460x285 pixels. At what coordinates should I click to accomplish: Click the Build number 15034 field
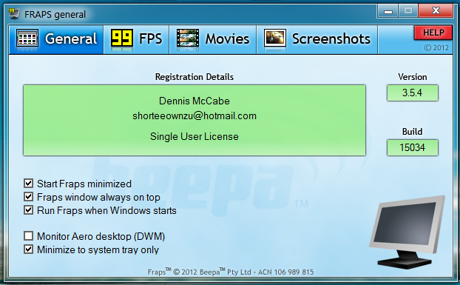(x=413, y=147)
